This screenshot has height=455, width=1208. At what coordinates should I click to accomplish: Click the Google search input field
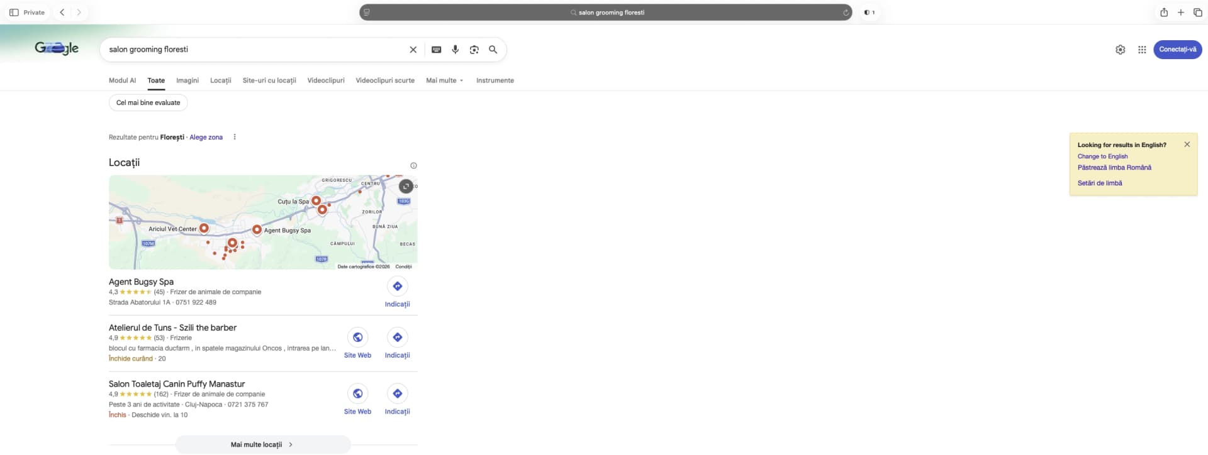tap(255, 50)
